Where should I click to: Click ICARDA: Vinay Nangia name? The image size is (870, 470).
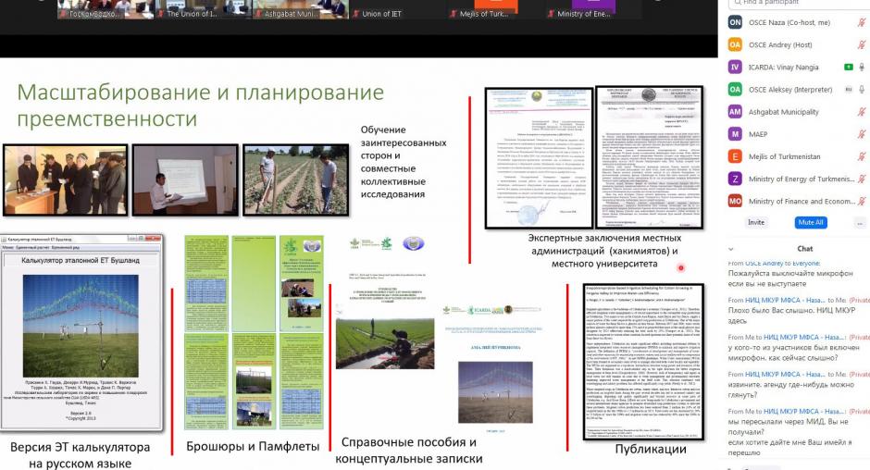pyautogui.click(x=783, y=68)
